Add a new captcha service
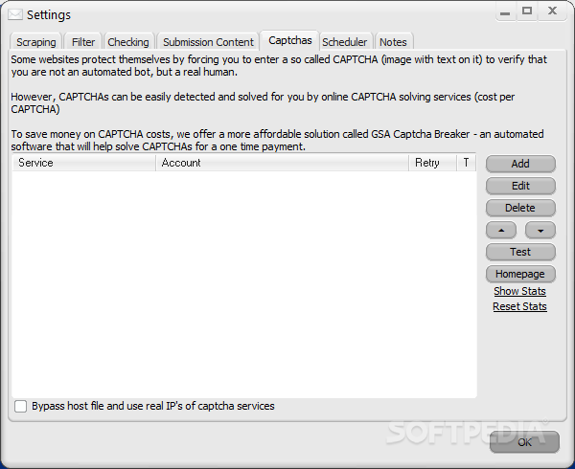 pos(520,164)
